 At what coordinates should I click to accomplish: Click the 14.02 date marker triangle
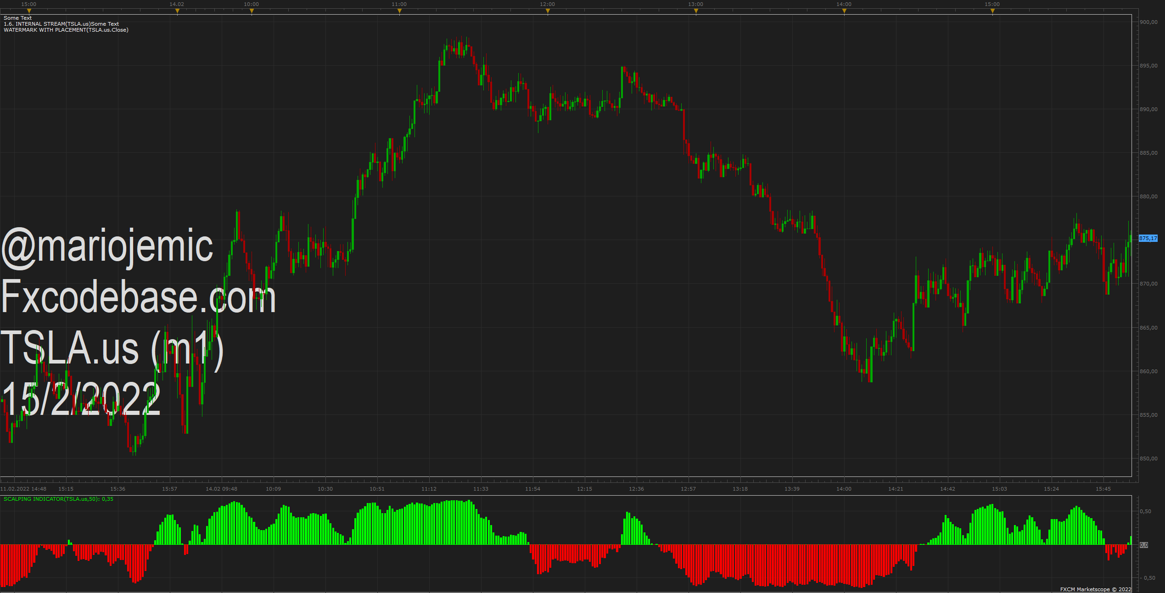[177, 11]
